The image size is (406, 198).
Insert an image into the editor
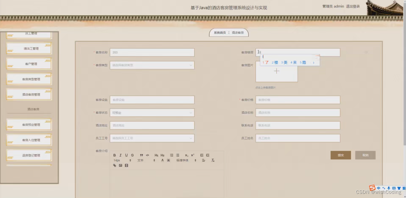120,166
